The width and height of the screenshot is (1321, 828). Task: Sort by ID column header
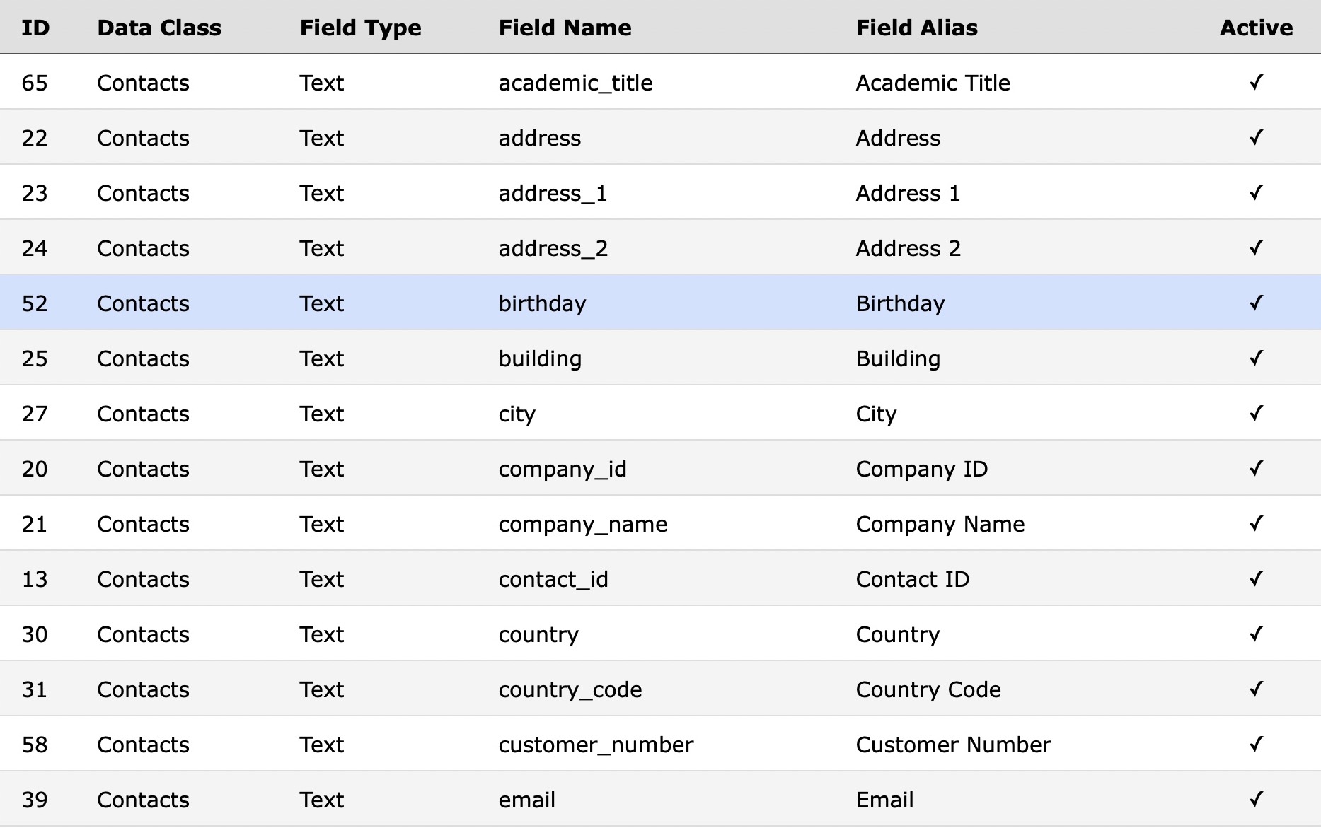tap(35, 28)
